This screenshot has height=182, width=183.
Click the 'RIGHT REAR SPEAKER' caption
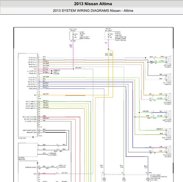[x=167, y=156]
